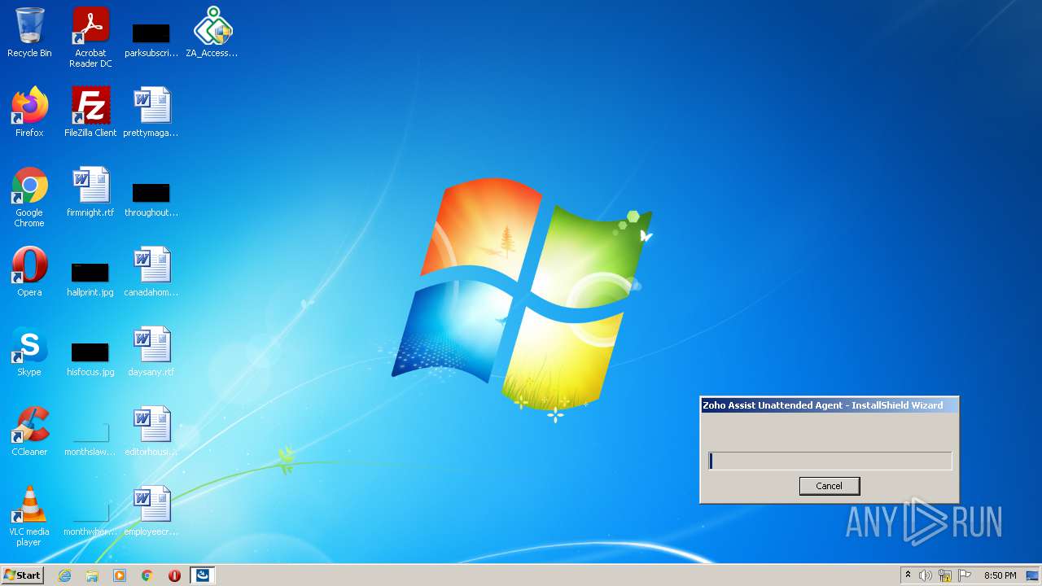Launch the VLC media player shortcut
Screen dimensions: 1042x586
click(29, 516)
